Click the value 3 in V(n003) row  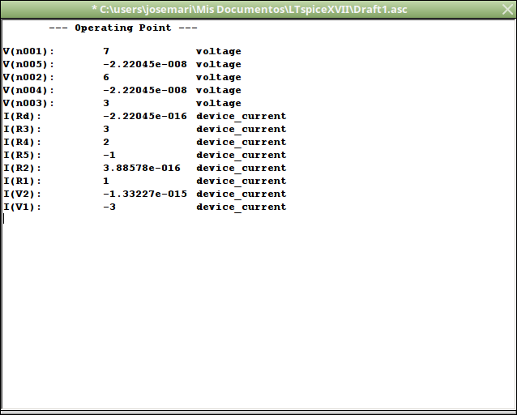pos(106,103)
